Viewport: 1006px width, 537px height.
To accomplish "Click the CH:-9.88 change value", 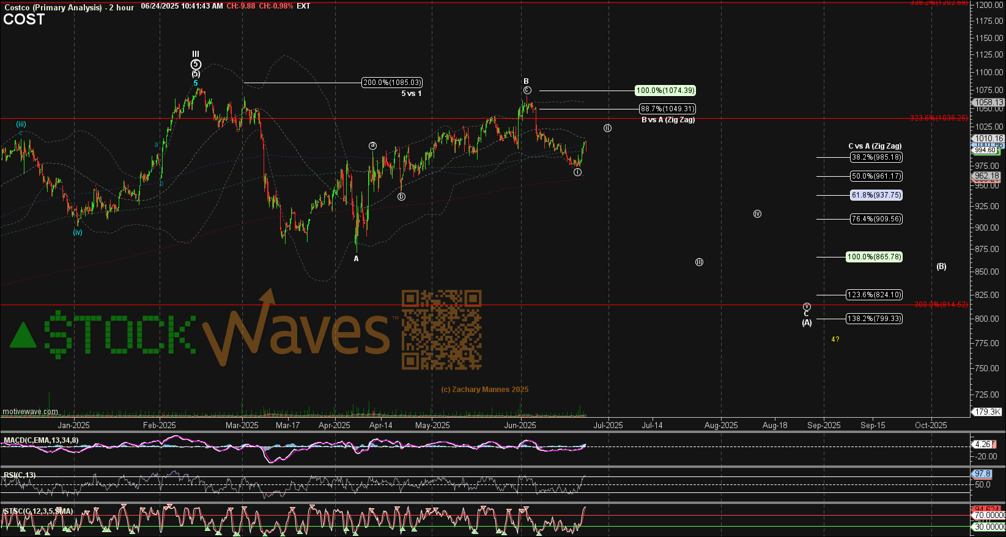I will 240,6.
